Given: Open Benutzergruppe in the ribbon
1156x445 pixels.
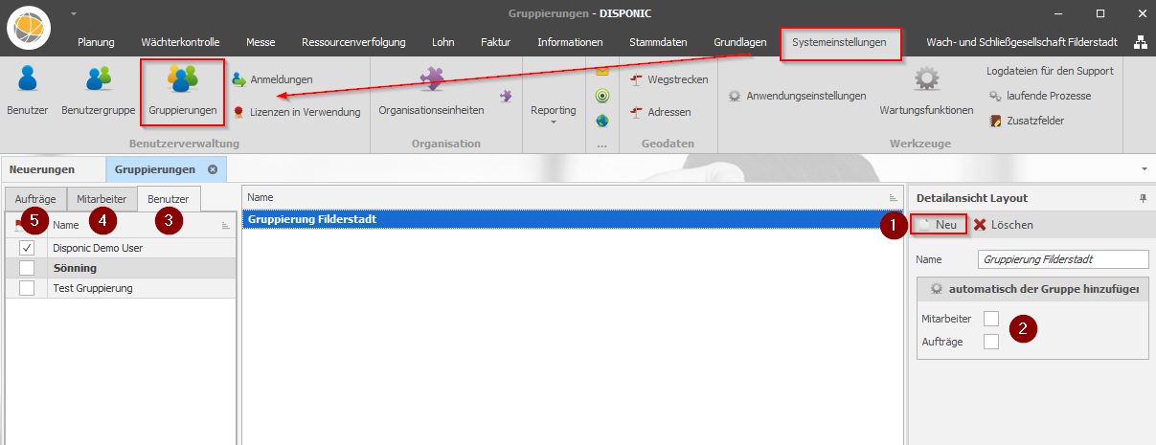Looking at the screenshot, I should (x=99, y=89).
